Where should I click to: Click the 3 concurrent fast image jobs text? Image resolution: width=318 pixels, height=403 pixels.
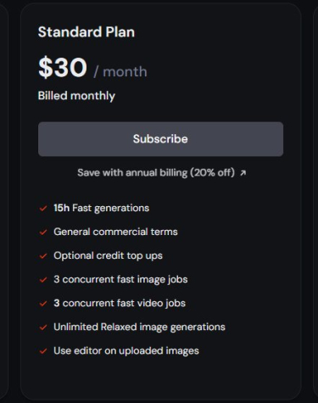[120, 280]
